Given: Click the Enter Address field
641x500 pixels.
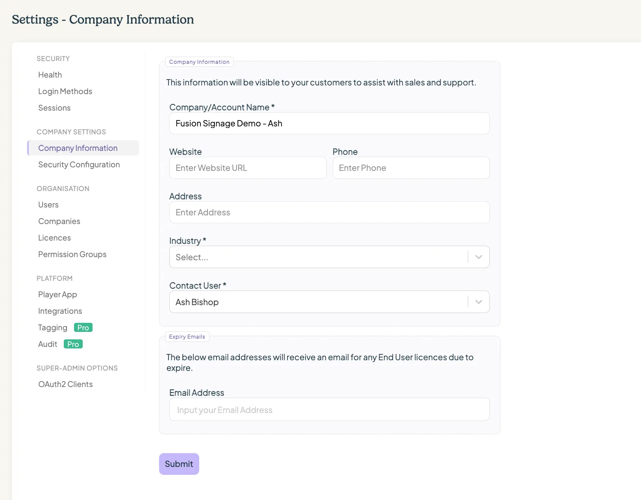Looking at the screenshot, I should (x=329, y=212).
